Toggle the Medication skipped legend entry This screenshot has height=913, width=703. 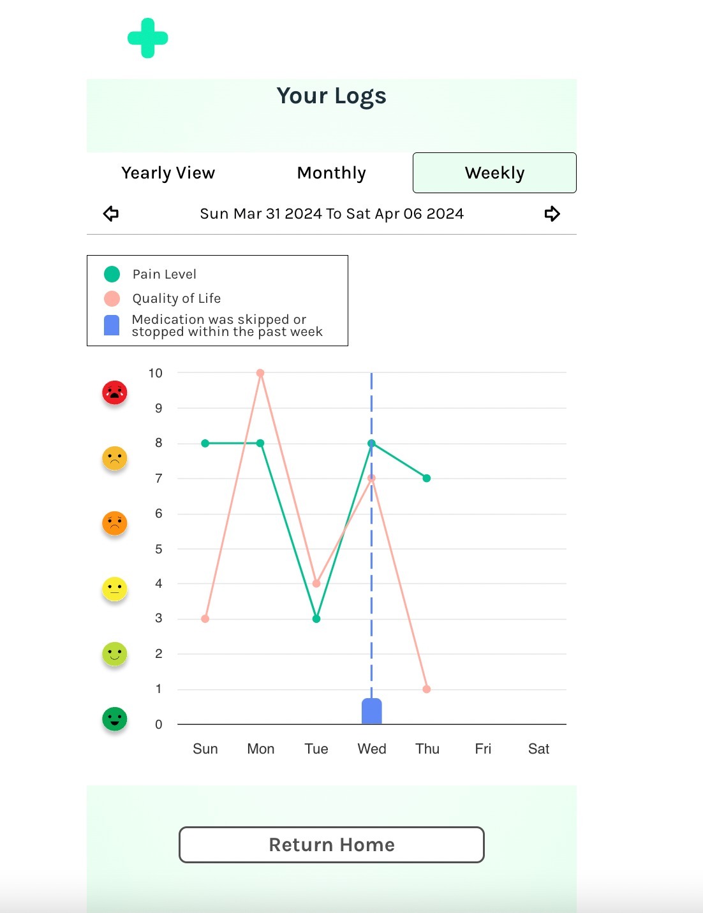tap(213, 325)
